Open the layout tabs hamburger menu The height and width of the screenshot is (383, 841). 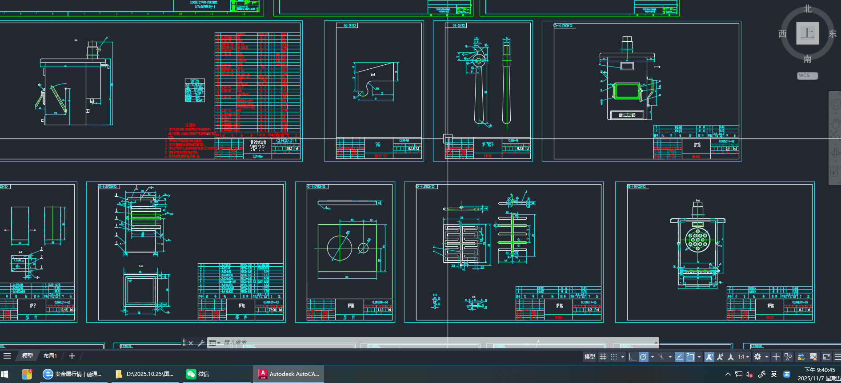tap(7, 356)
